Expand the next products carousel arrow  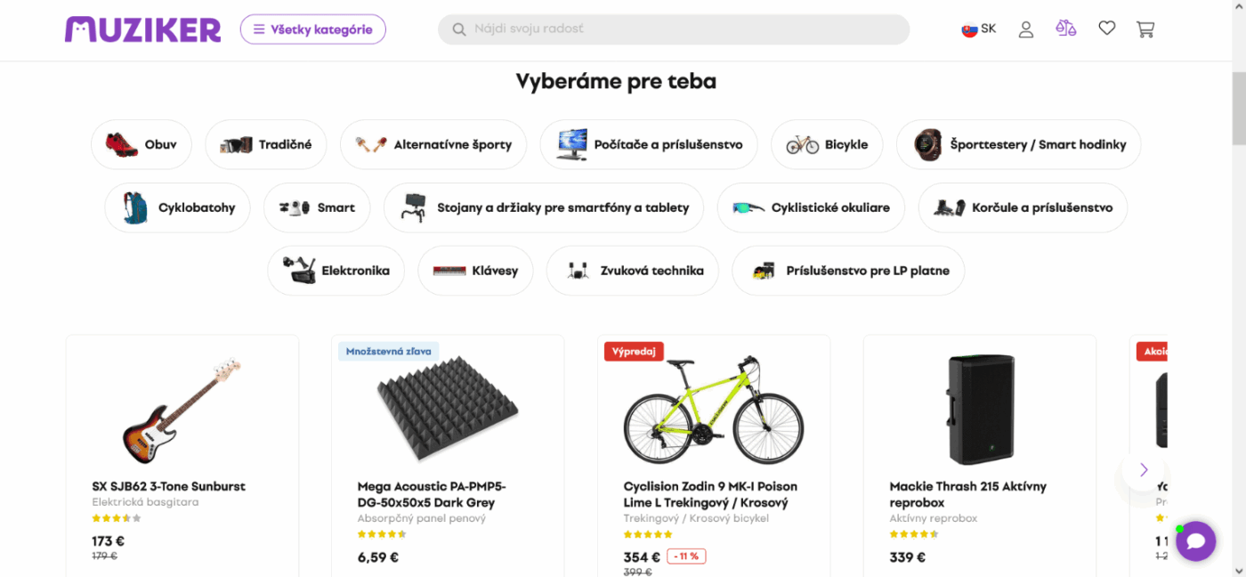pyautogui.click(x=1142, y=469)
